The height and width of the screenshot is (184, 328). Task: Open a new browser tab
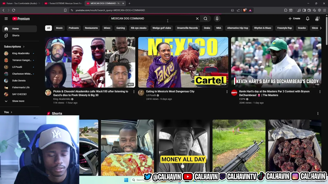point(129,3)
